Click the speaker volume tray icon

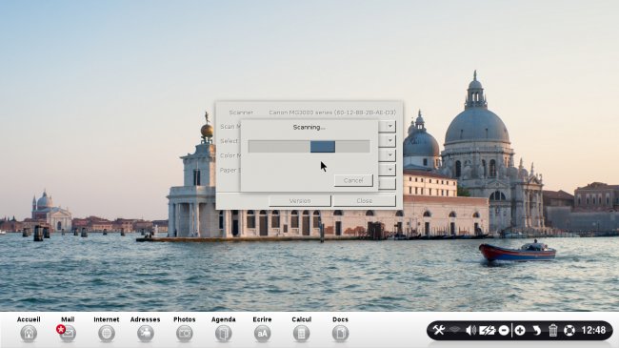pos(470,330)
